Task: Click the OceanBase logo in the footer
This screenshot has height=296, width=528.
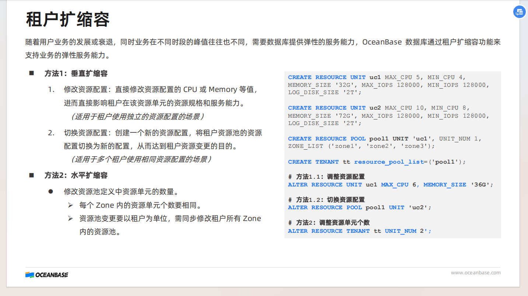Action: click(x=46, y=275)
